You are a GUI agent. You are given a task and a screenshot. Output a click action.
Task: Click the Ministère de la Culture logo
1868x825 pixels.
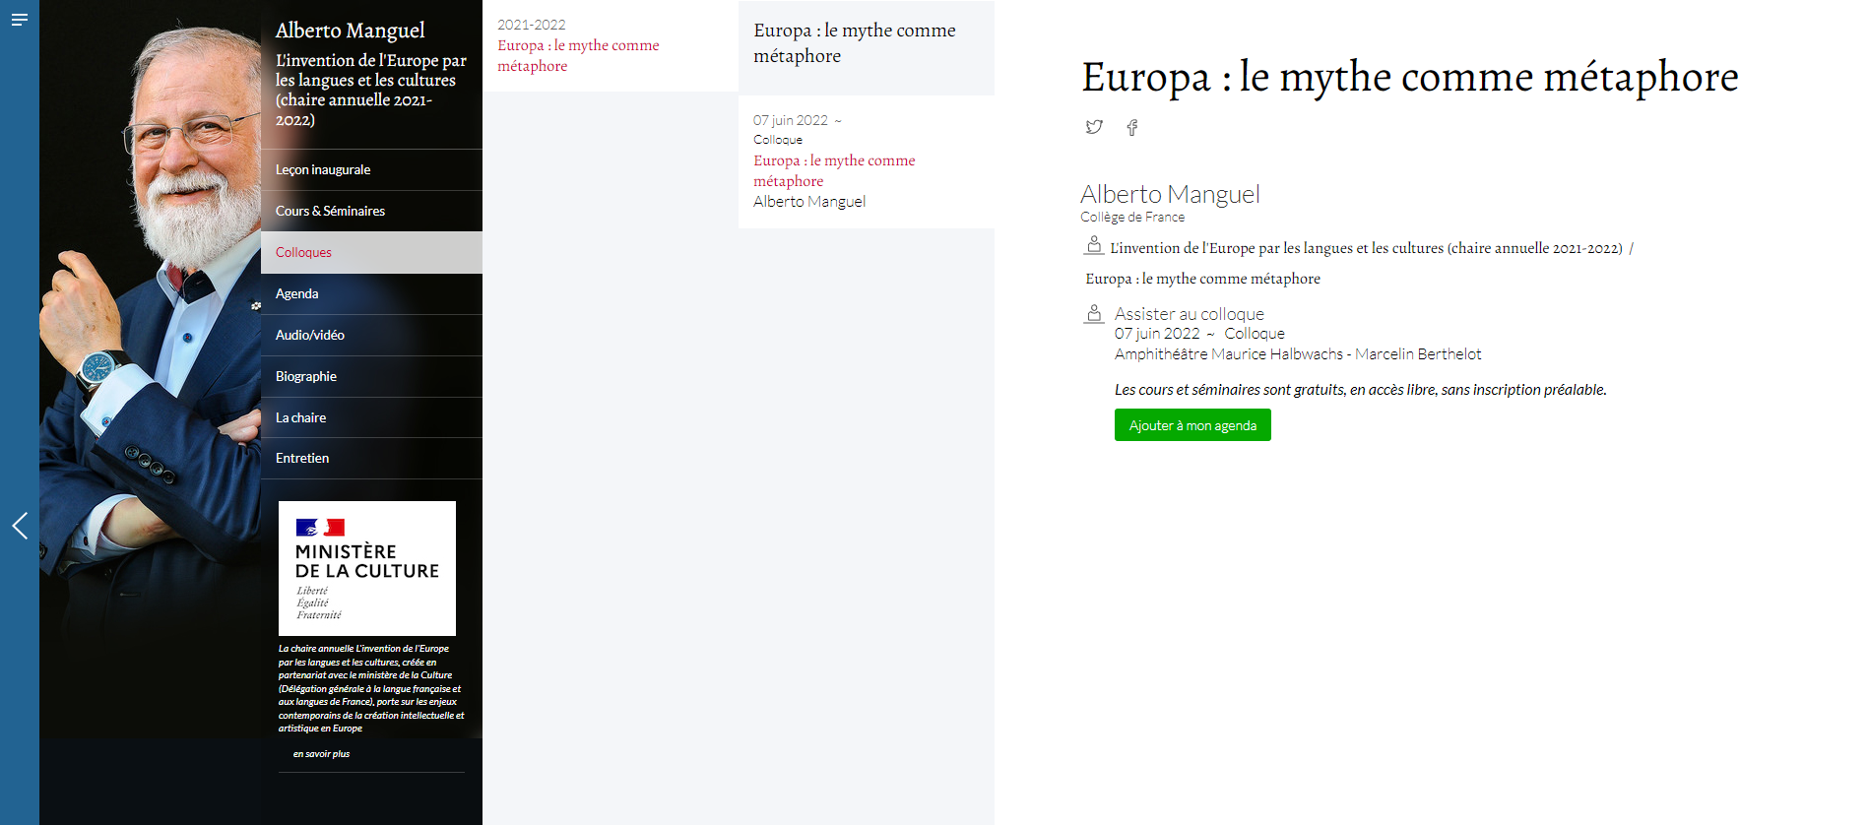pos(367,568)
